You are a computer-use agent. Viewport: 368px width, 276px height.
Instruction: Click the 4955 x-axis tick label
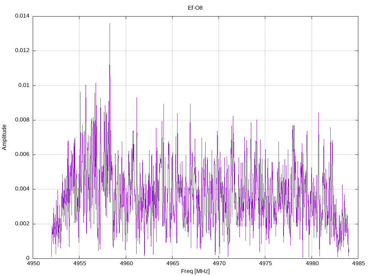click(x=79, y=263)
